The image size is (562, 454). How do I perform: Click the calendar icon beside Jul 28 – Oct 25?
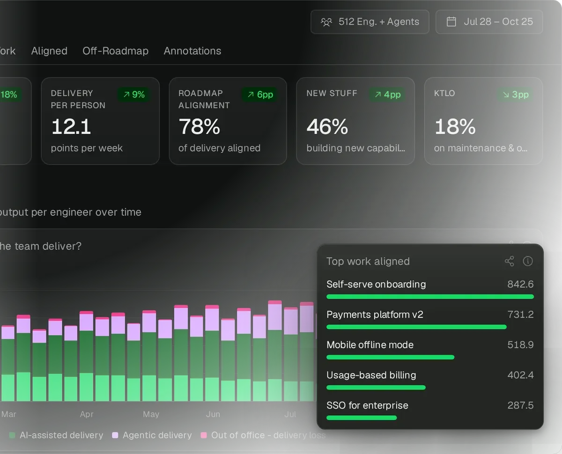[451, 22]
